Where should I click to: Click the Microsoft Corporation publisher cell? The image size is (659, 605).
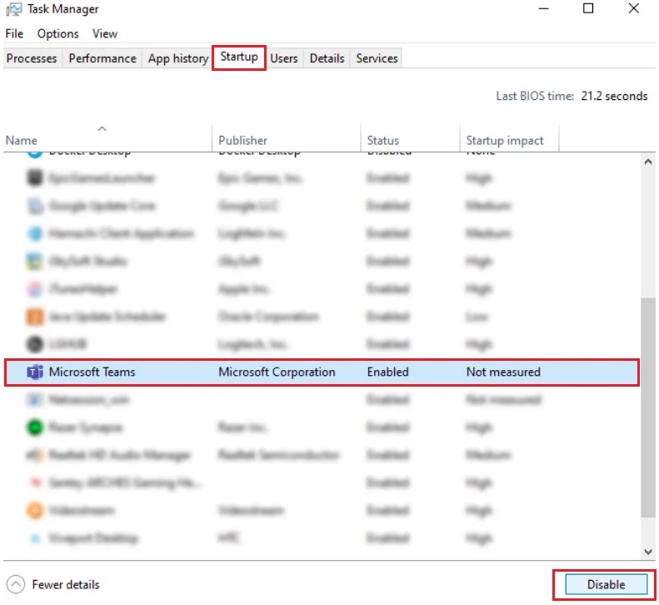[277, 372]
